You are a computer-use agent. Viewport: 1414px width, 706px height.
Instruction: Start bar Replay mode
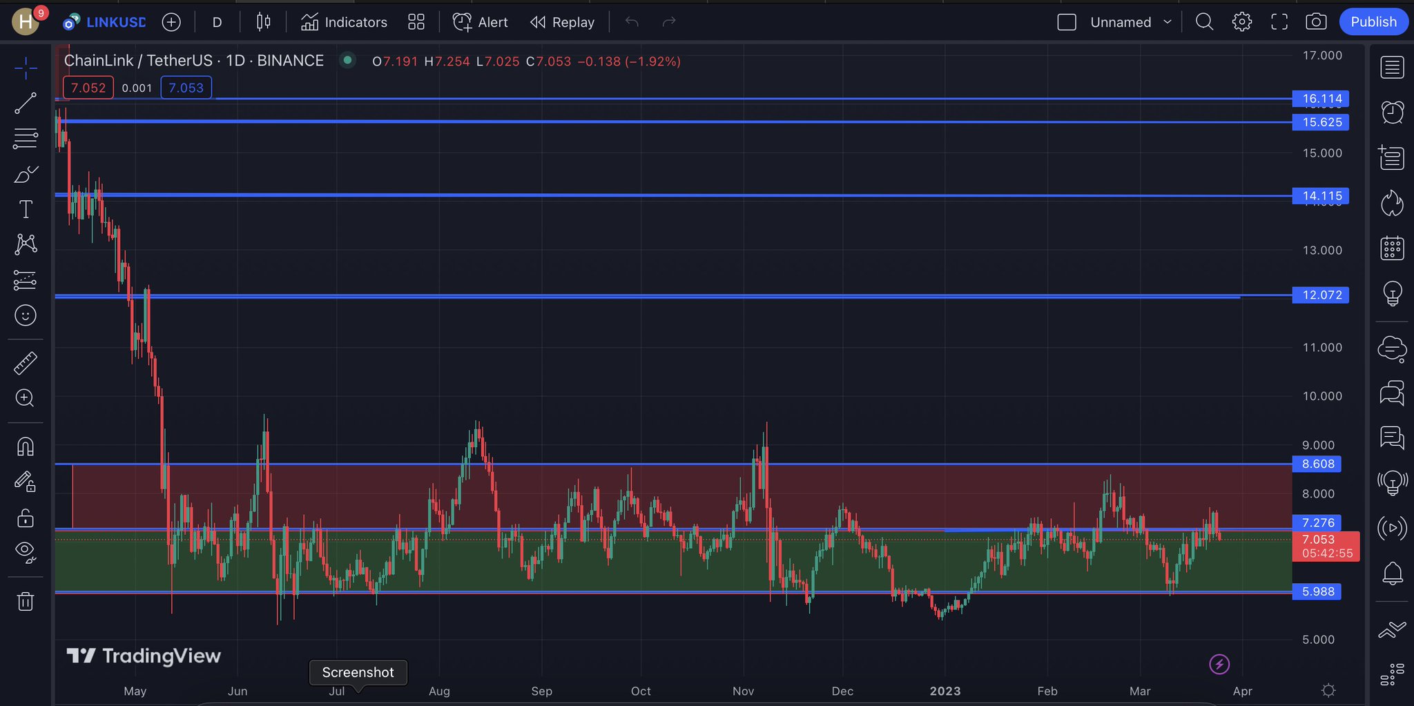[x=562, y=22]
